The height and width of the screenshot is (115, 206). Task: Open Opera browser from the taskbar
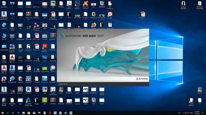pyautogui.click(x=50, y=113)
